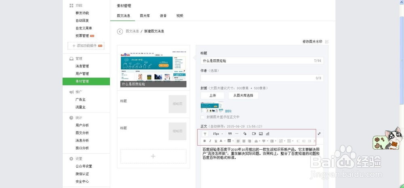Check 封面图片显示在正文中 checkbox
404x188 pixels.
click(202, 117)
